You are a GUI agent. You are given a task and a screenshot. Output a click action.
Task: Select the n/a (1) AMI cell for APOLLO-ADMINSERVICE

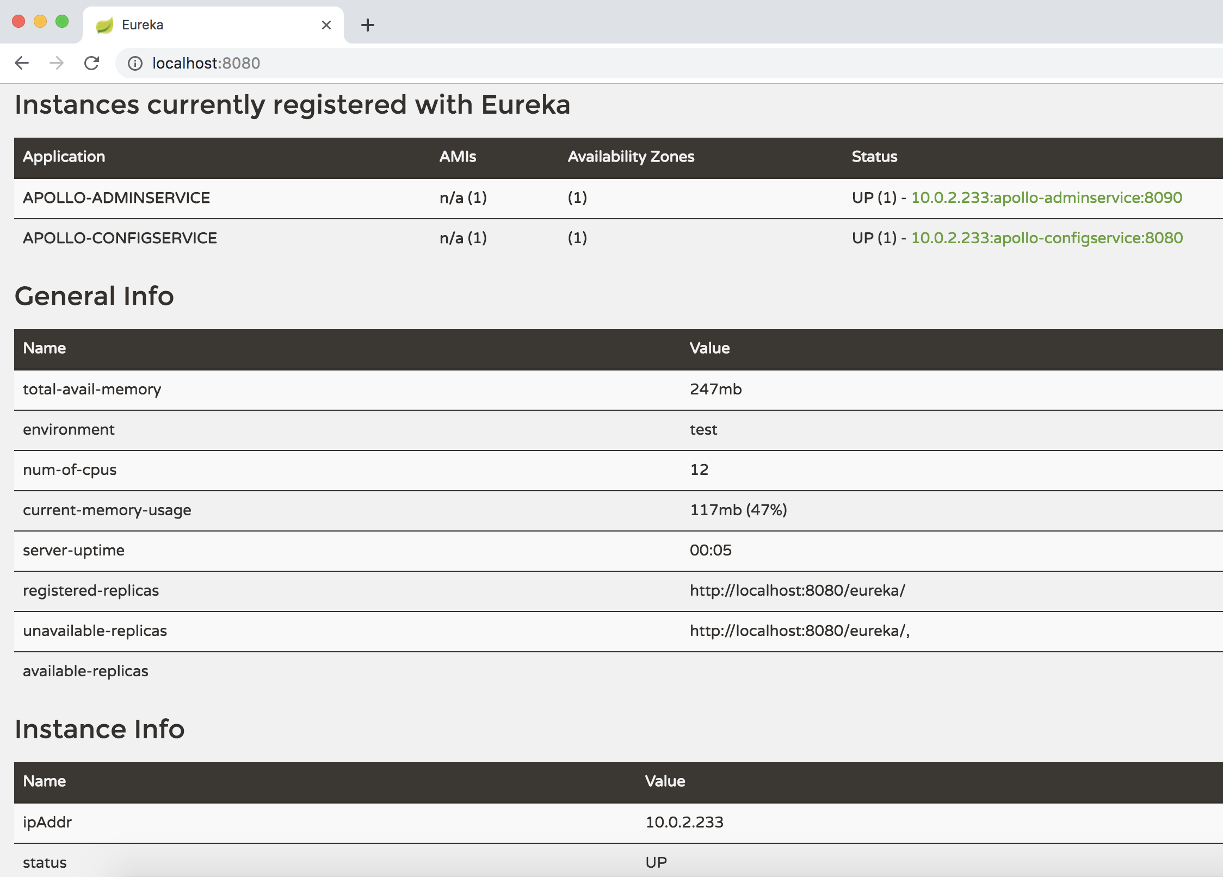(x=463, y=197)
